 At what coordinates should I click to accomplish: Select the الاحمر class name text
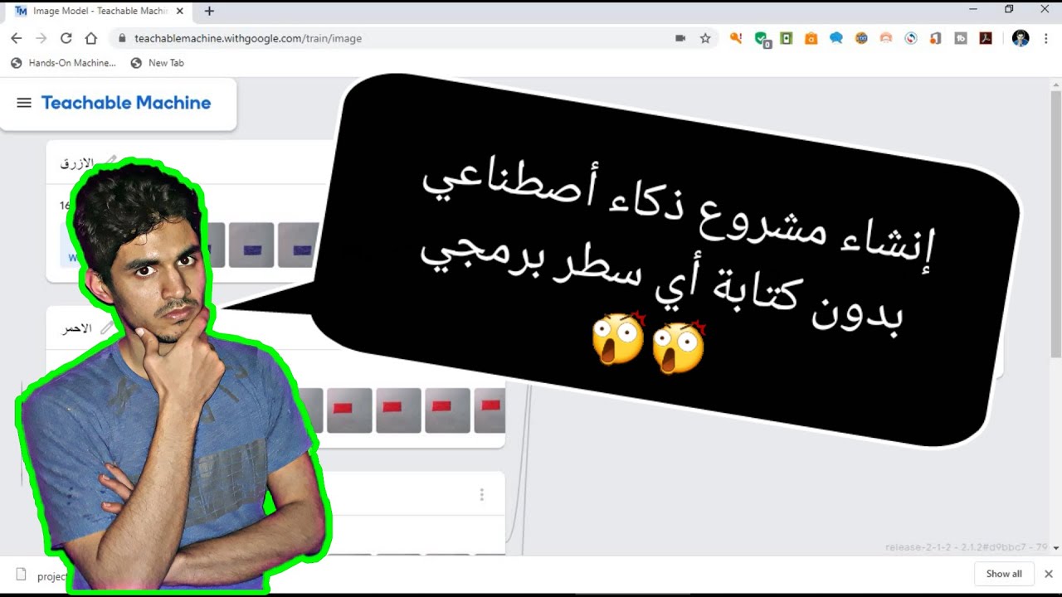tap(76, 329)
